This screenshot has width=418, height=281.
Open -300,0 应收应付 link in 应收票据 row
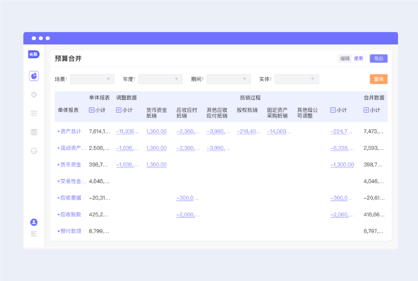point(187,198)
